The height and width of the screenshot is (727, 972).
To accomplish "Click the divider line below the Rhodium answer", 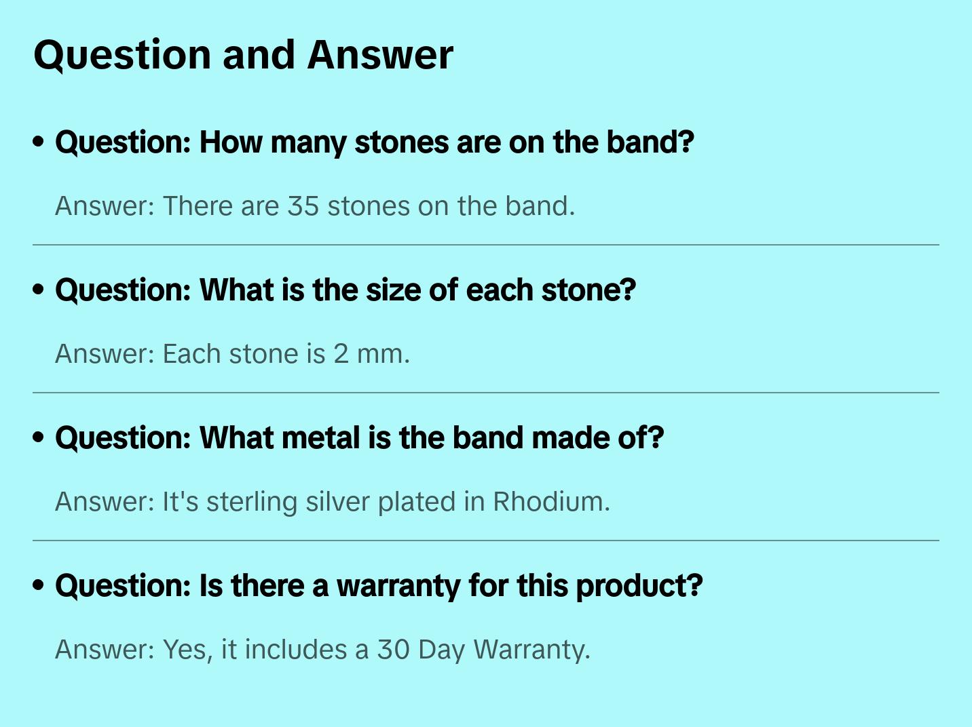I will 486,541.
